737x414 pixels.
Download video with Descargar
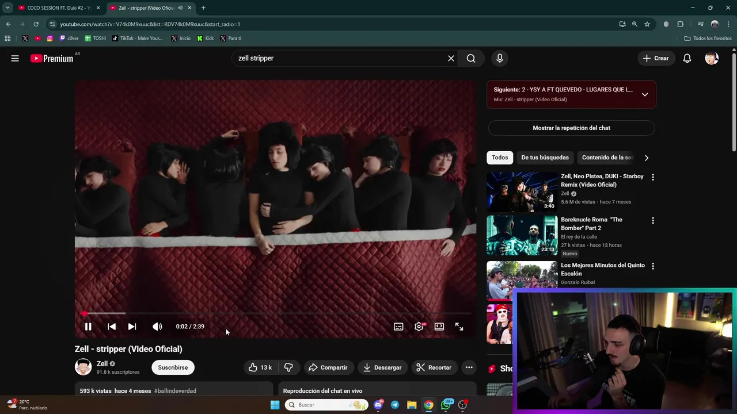(x=382, y=367)
